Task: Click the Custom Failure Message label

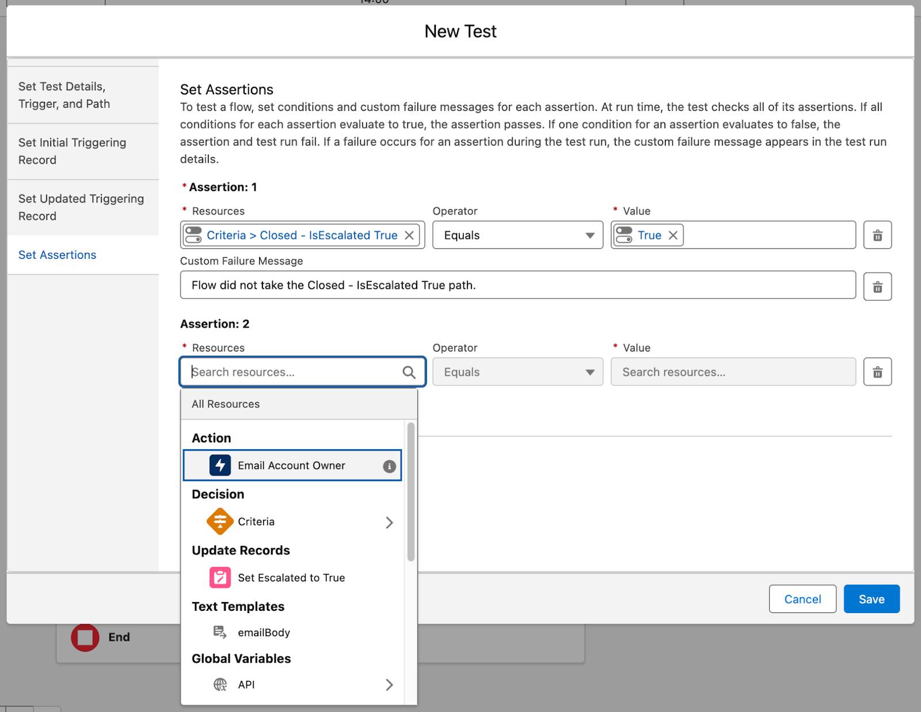Action: click(241, 261)
